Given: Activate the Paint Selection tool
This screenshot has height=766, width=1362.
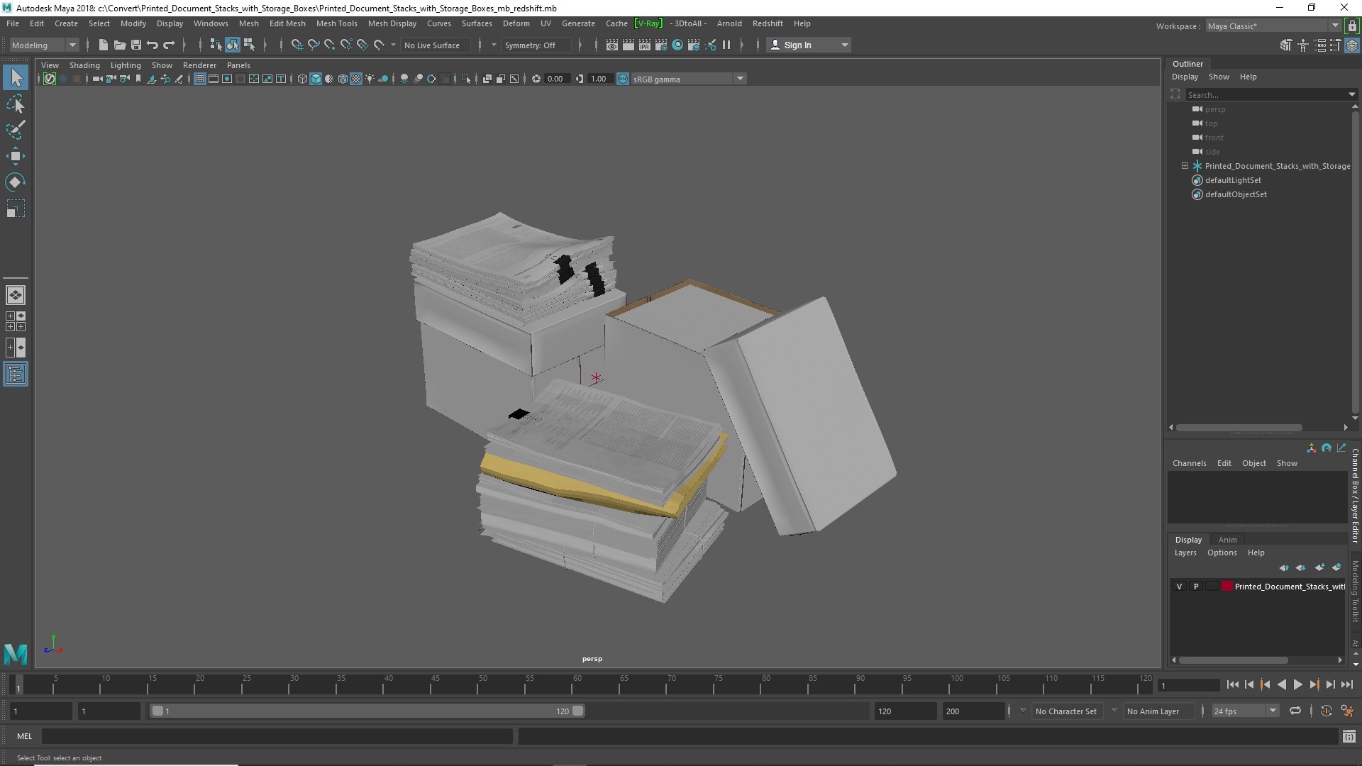Looking at the screenshot, I should click(x=16, y=130).
